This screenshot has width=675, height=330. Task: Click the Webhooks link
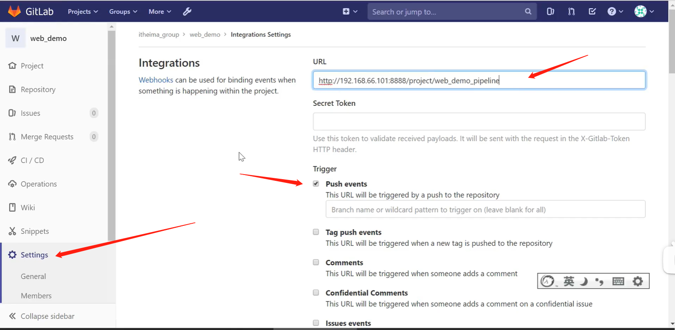tap(156, 80)
